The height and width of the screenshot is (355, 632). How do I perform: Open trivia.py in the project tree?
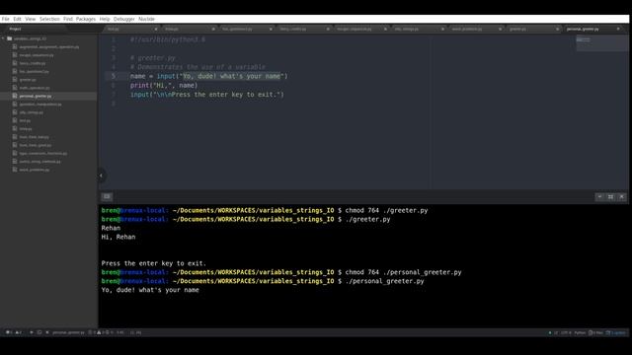point(26,129)
